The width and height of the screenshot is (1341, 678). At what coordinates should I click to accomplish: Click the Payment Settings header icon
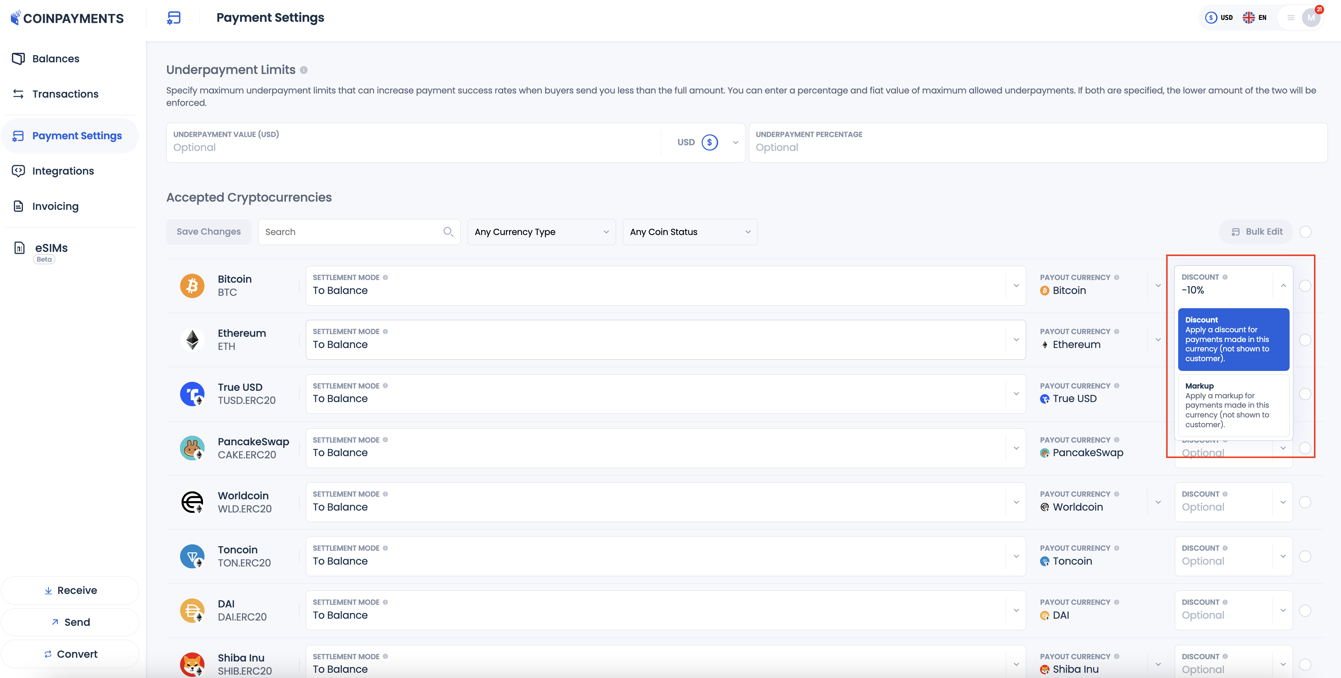click(173, 18)
